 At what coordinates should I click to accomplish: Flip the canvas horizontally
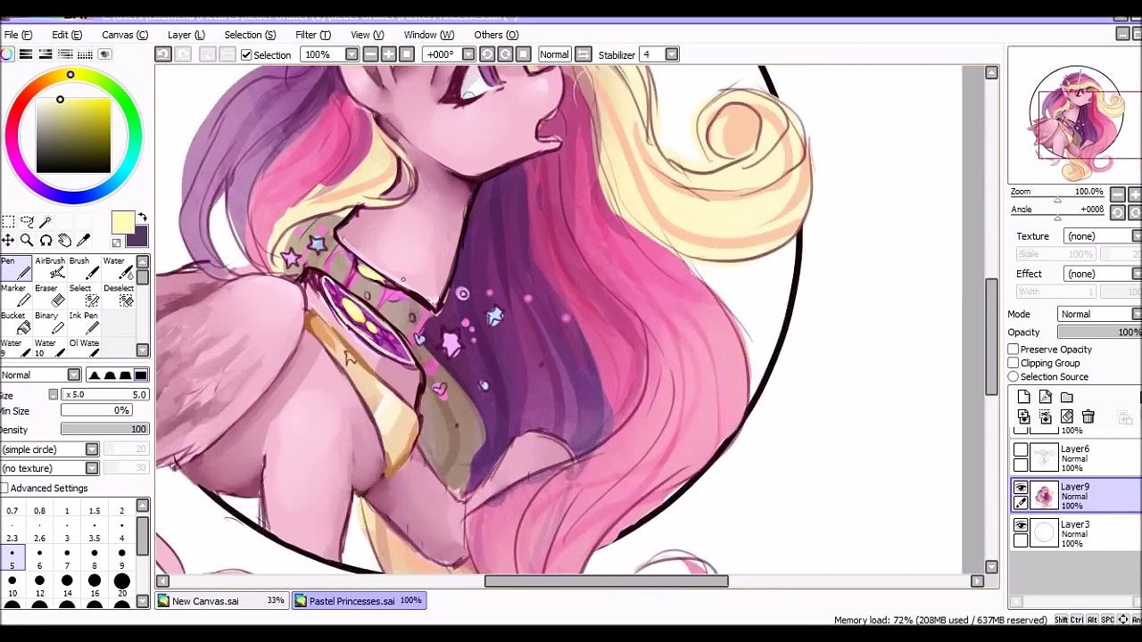click(x=583, y=54)
